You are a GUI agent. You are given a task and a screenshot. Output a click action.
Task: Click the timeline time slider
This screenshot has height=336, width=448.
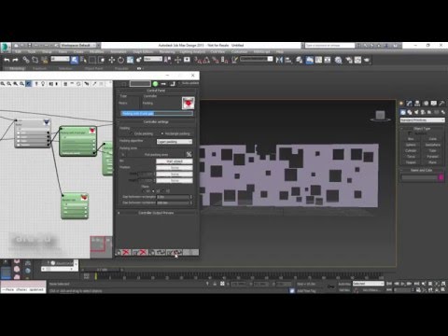coord(103,270)
